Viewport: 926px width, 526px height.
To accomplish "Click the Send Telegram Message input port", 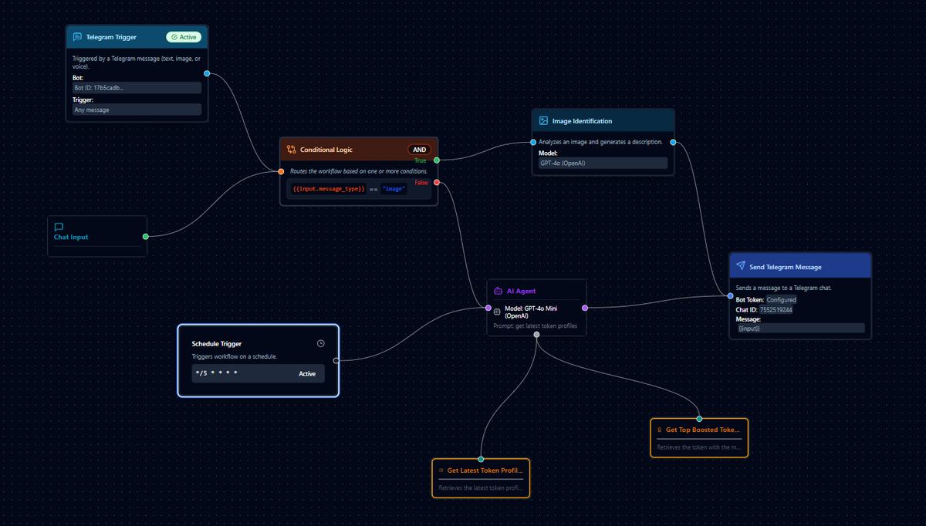I will [730, 295].
